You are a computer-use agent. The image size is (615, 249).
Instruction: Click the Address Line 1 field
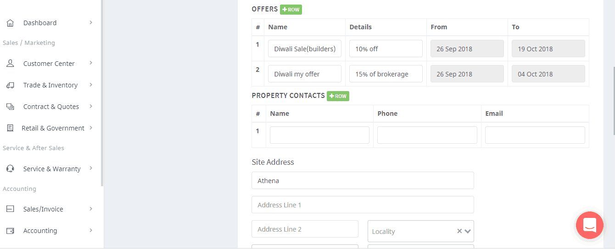pyautogui.click(x=363, y=205)
